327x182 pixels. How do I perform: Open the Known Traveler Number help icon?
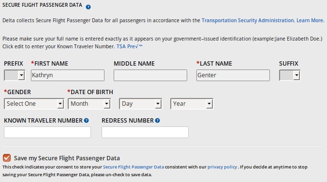coord(86,121)
